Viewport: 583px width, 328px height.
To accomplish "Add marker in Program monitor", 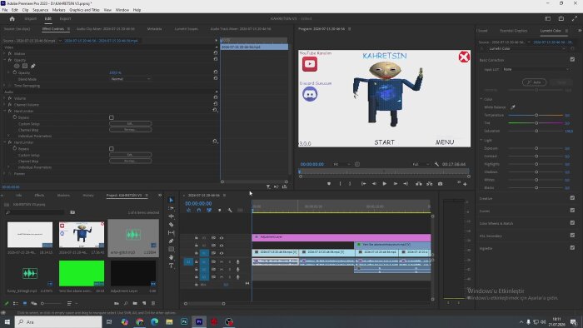I will (329, 183).
